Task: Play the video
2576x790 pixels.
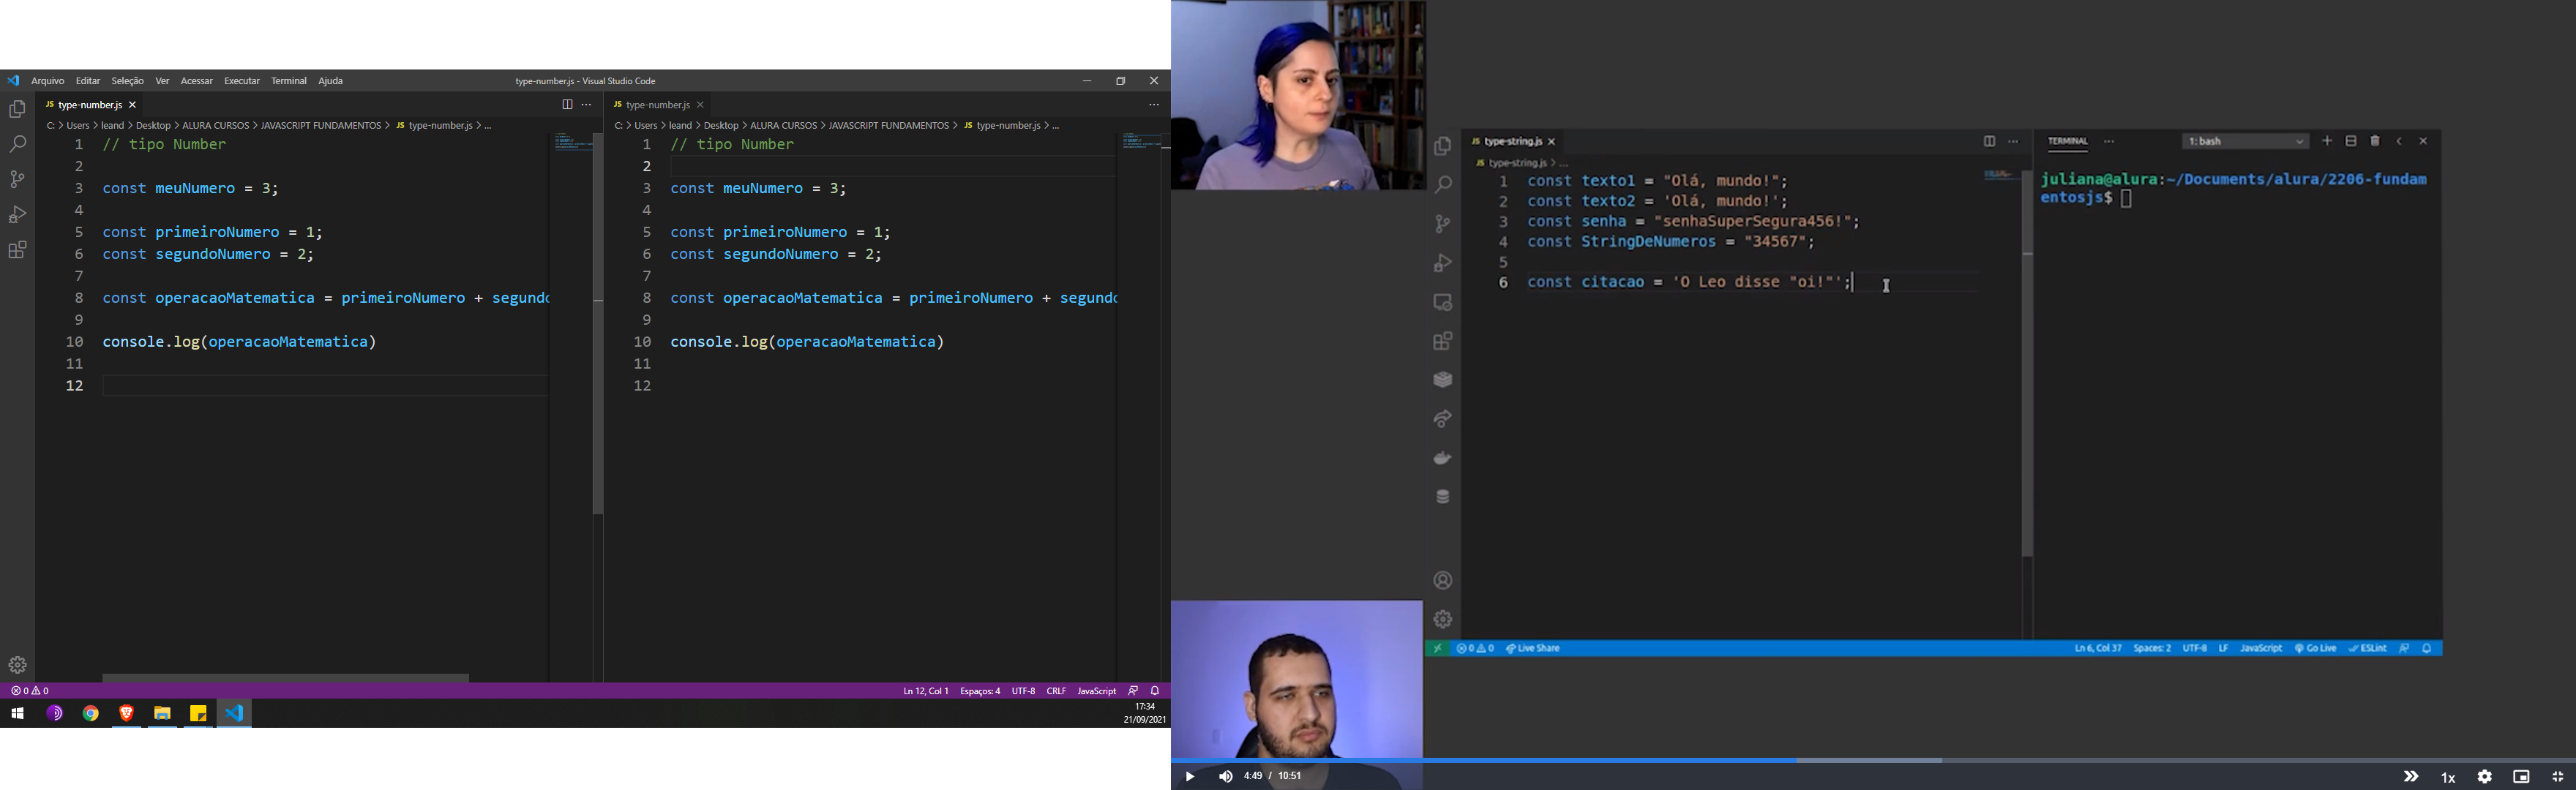Action: pyautogui.click(x=1189, y=776)
